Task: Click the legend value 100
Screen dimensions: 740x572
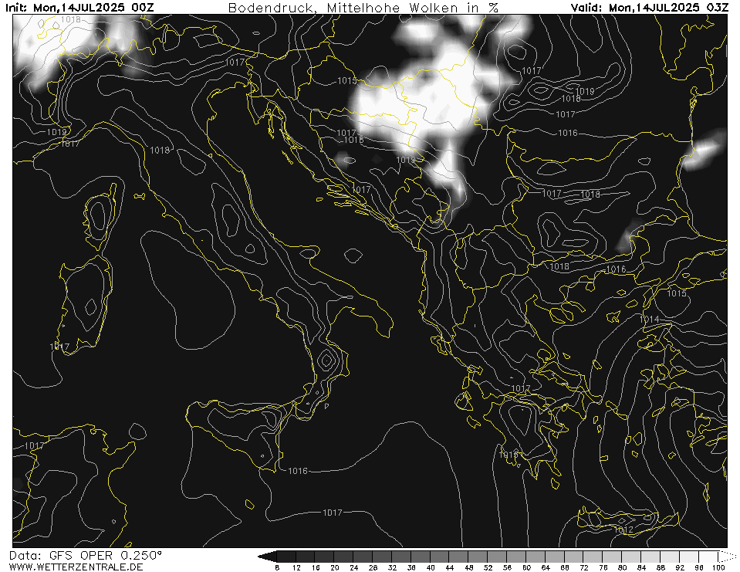Action: pyautogui.click(x=718, y=567)
